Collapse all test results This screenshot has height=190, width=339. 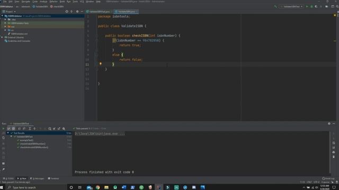click(34, 129)
